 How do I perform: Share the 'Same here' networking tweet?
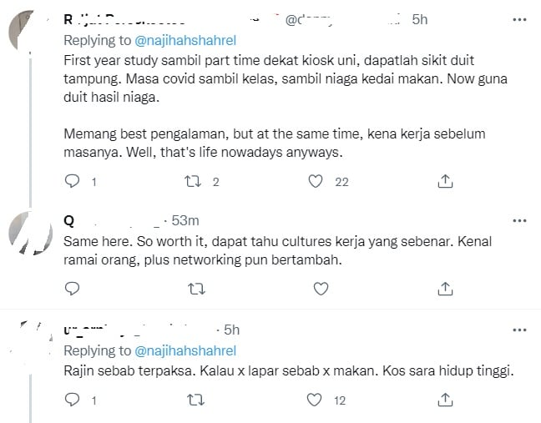point(446,289)
